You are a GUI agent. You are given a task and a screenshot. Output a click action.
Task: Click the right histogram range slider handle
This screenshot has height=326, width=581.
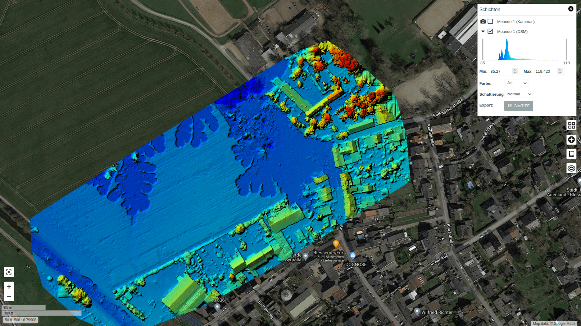tap(566, 50)
